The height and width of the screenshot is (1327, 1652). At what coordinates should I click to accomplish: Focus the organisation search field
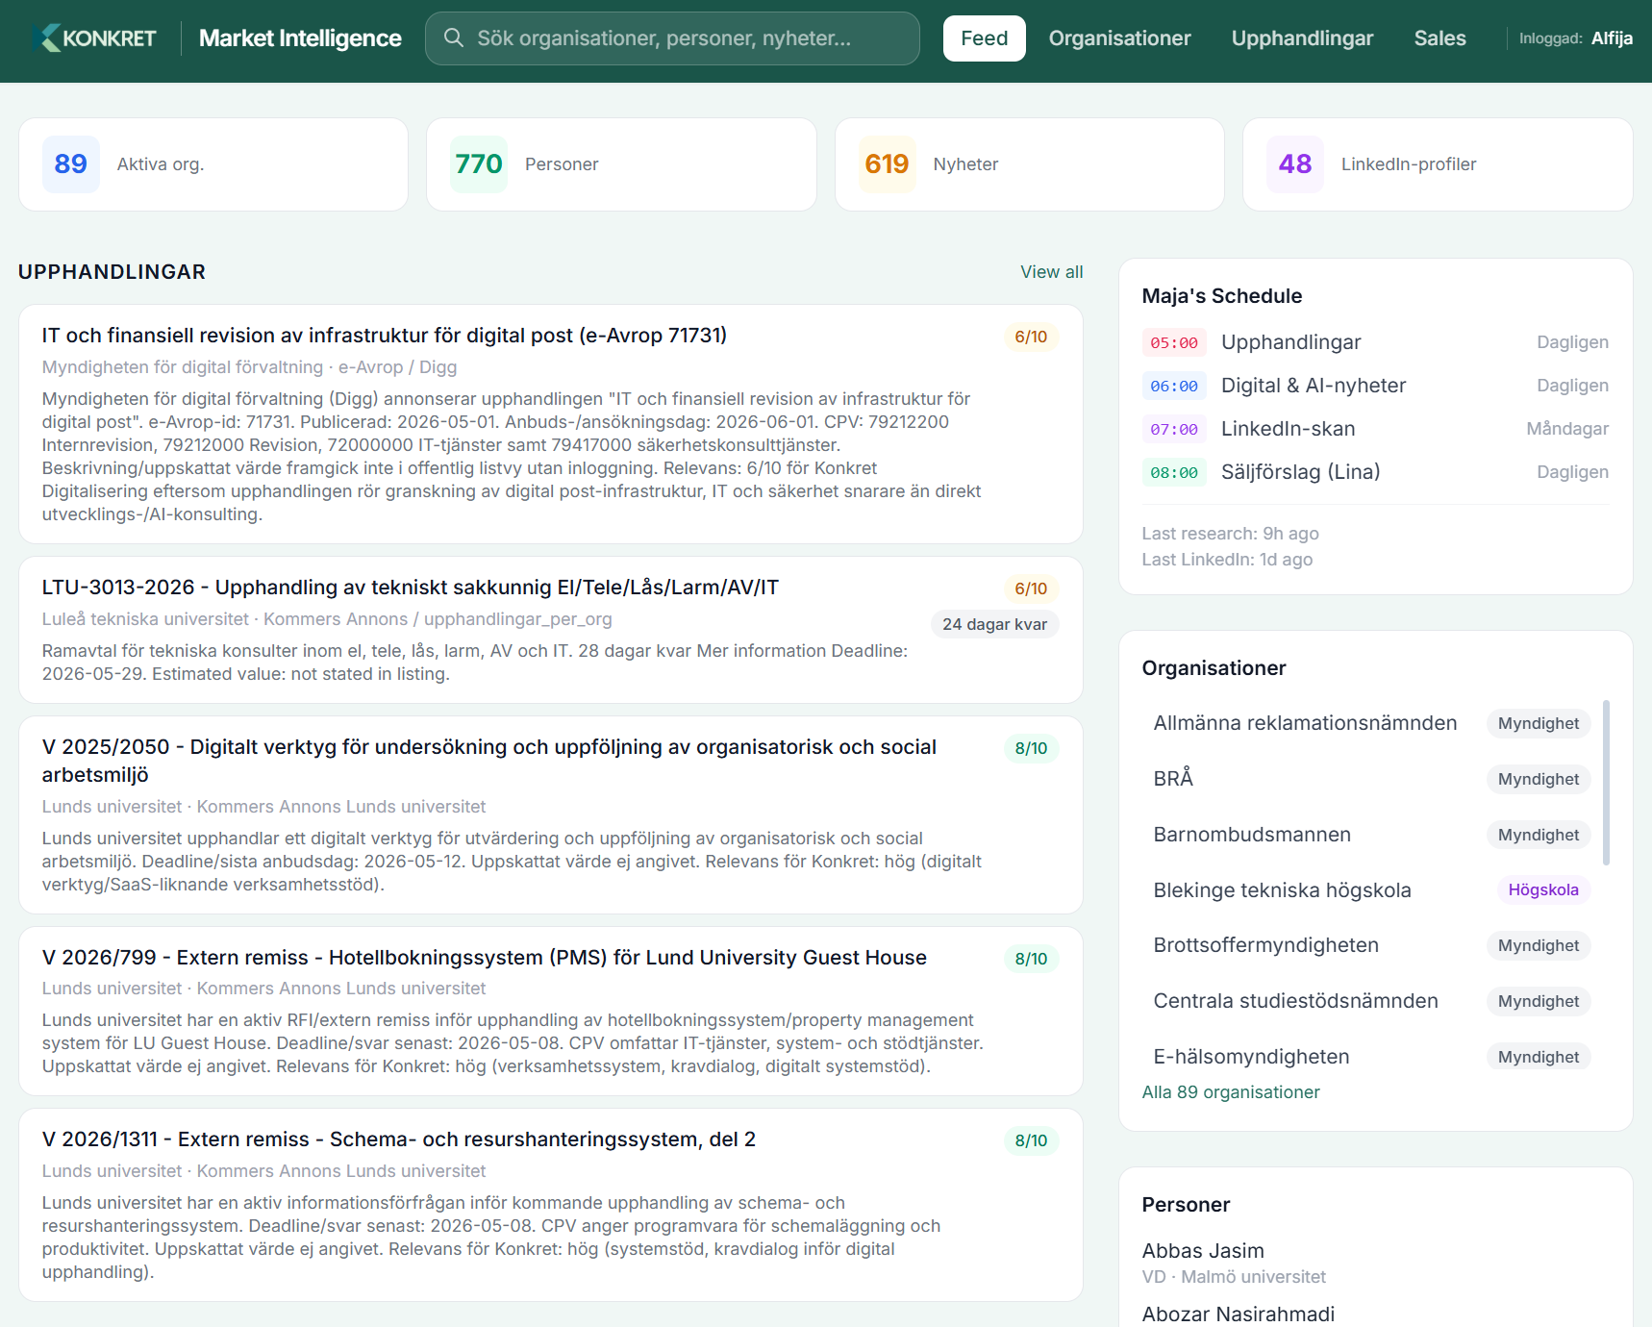coord(672,38)
